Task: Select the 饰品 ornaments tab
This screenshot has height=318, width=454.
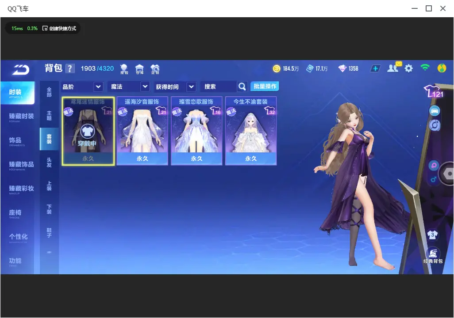Action: (x=17, y=141)
